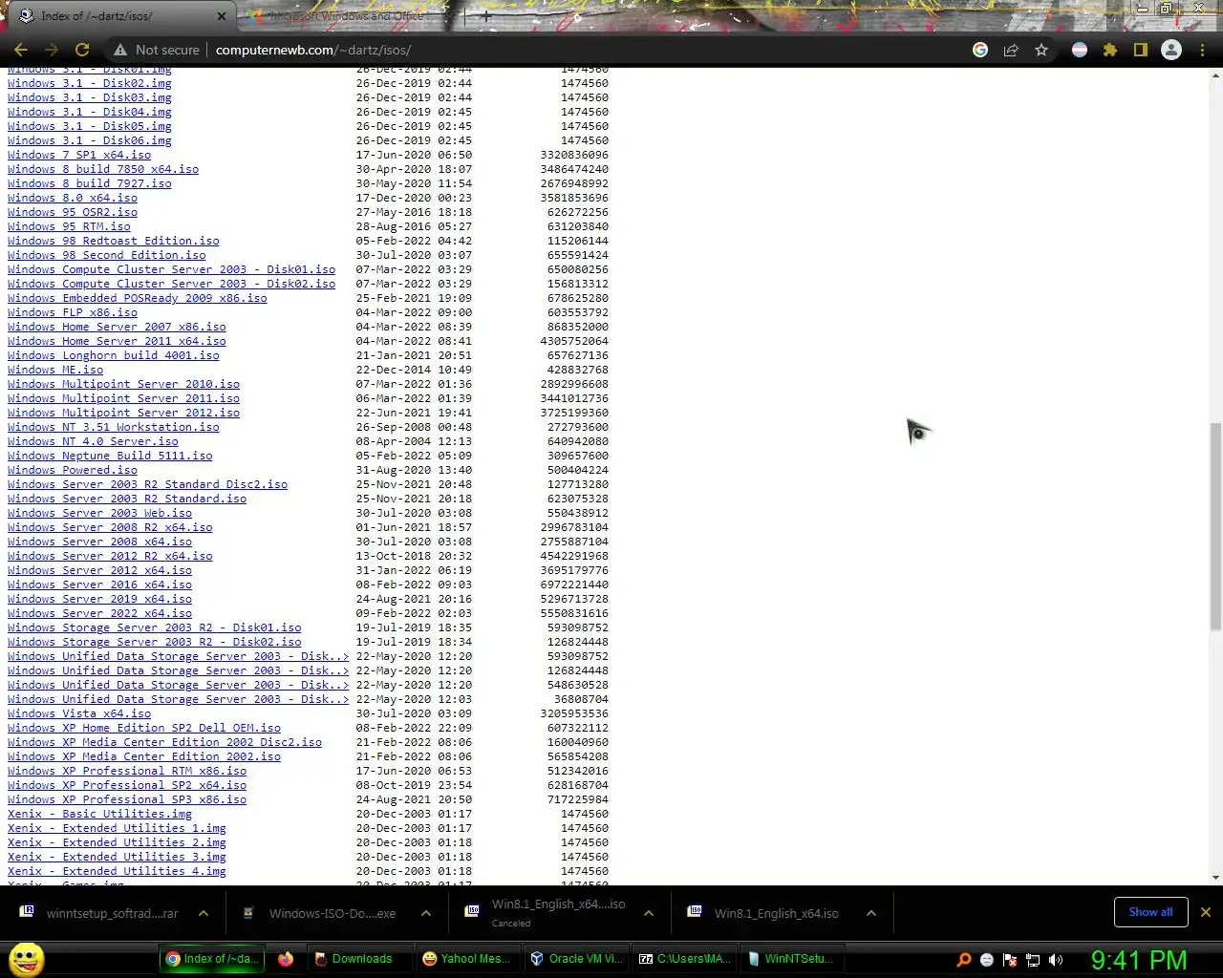Image resolution: width=1223 pixels, height=978 pixels.
Task: Open Windows Server 2022 x64.iso link
Action: coord(99,613)
